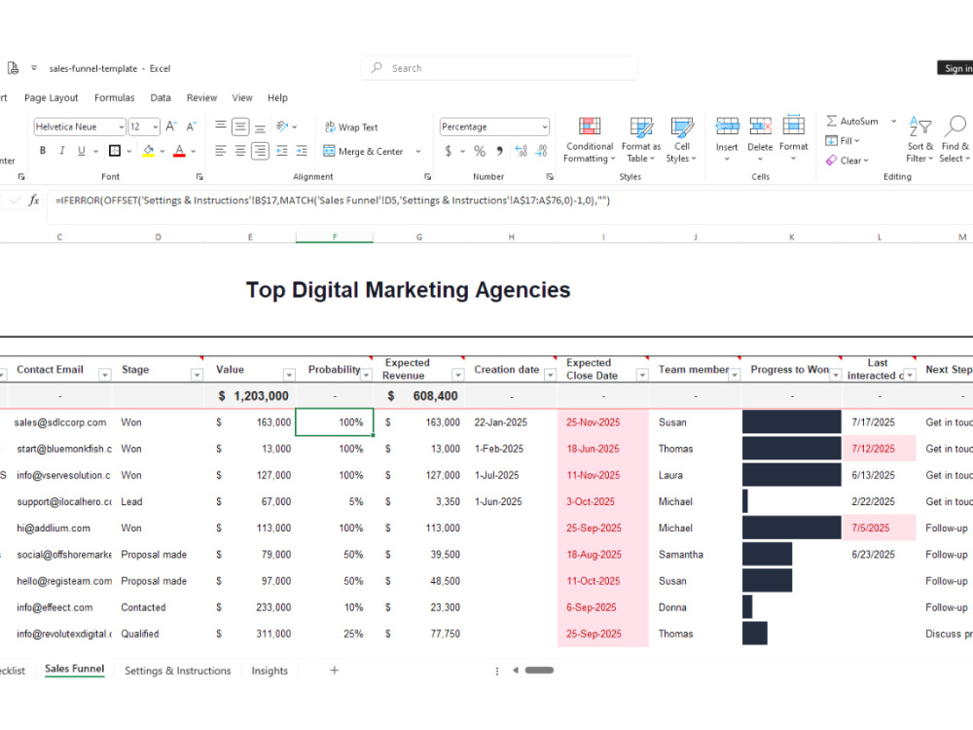Open Fill options
The height and width of the screenshot is (730, 973).
[843, 141]
